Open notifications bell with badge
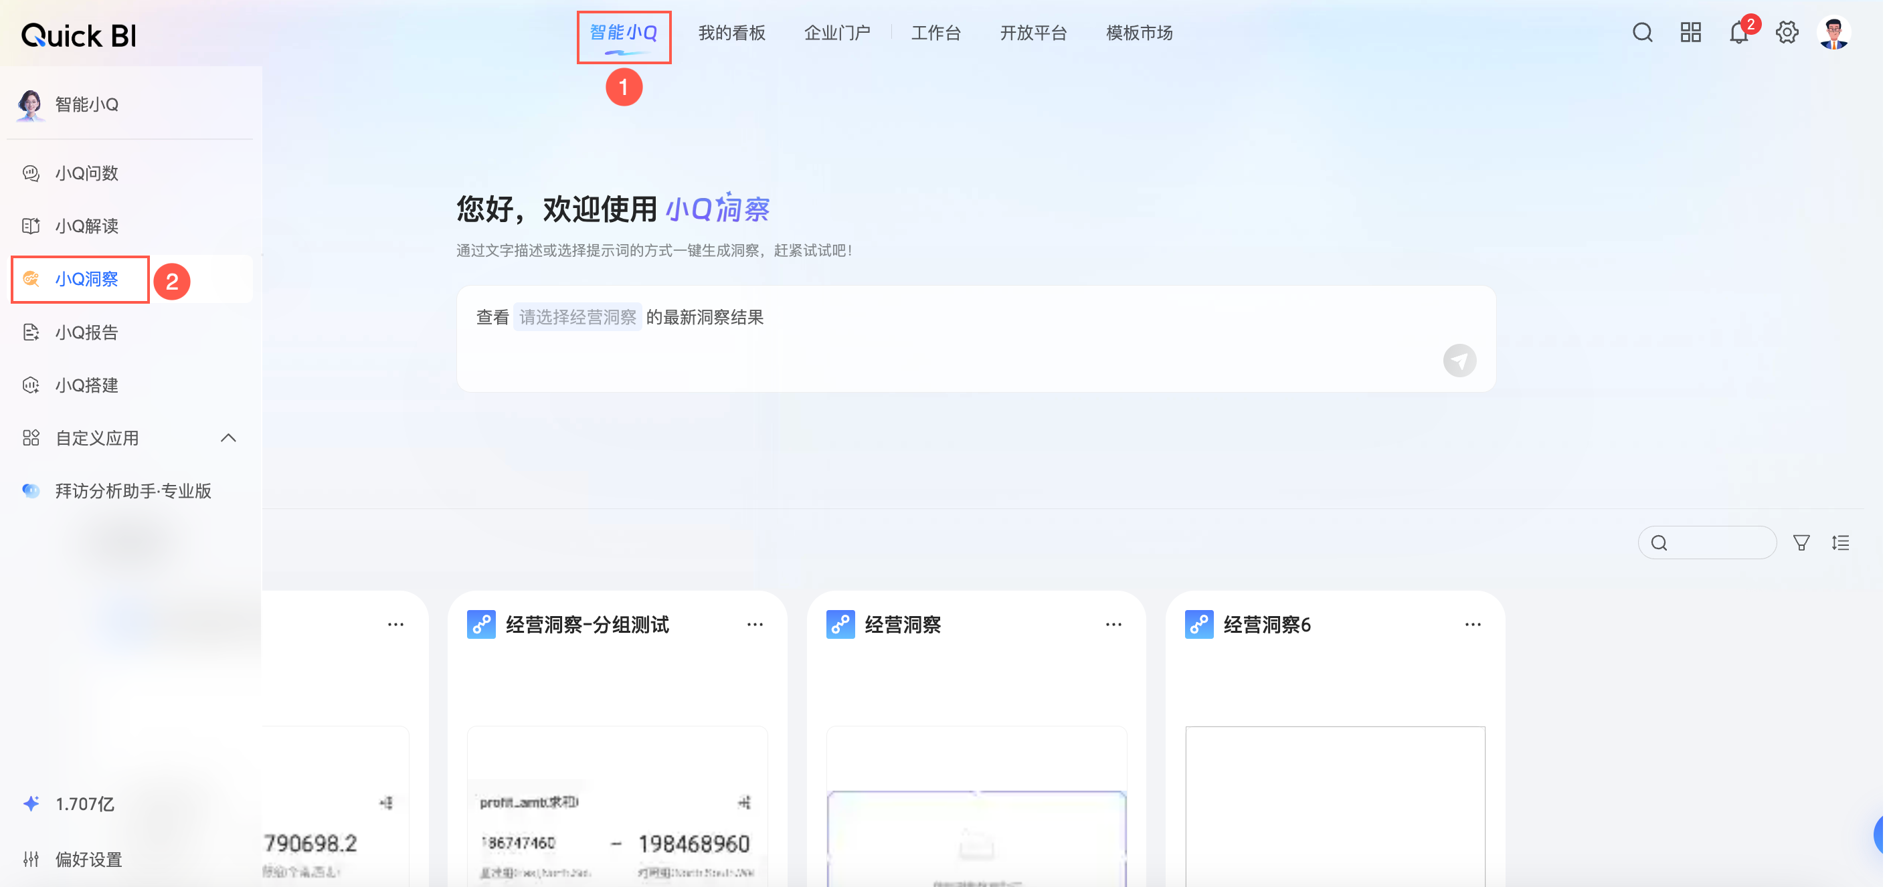The image size is (1887, 887). click(x=1738, y=32)
